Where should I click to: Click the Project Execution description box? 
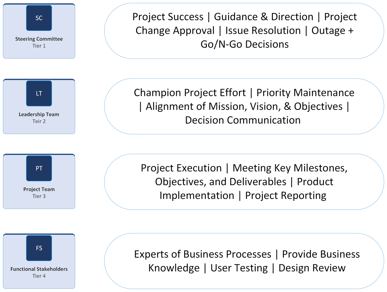[x=244, y=182]
